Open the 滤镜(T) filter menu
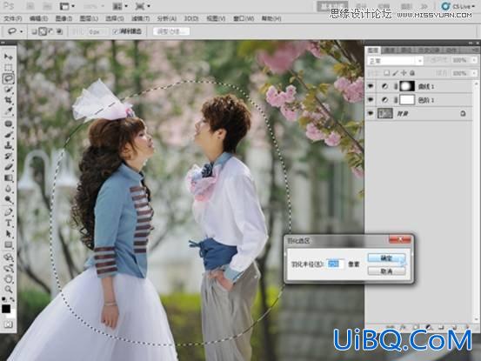481x361 pixels. 141,18
